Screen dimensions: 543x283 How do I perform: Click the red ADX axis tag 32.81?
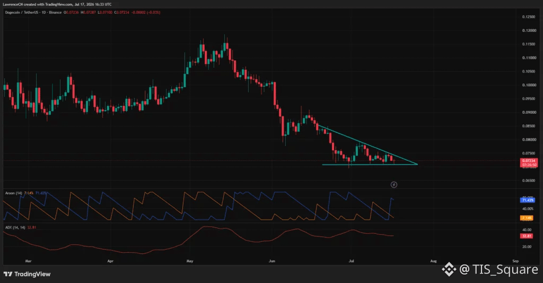coord(527,236)
